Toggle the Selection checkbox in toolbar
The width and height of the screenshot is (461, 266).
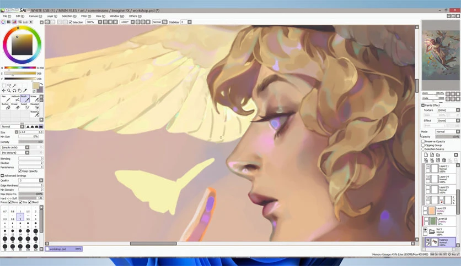pyautogui.click(x=71, y=23)
